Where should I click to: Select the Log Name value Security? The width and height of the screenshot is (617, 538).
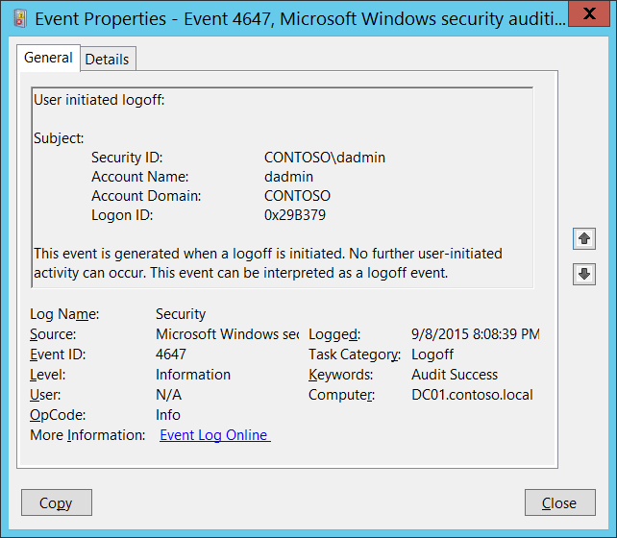pos(181,314)
